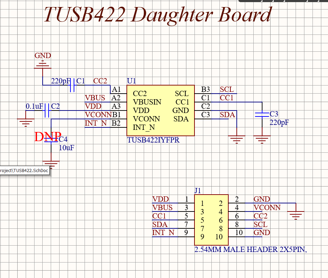Click the CC1 net label at J1 pin 5
Image resolution: width=328 pixels, height=278 pixels.
(159, 216)
